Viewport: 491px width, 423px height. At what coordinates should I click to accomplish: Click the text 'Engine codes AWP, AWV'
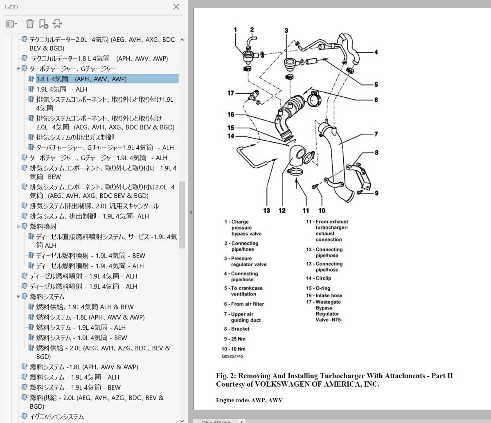pyautogui.click(x=249, y=400)
